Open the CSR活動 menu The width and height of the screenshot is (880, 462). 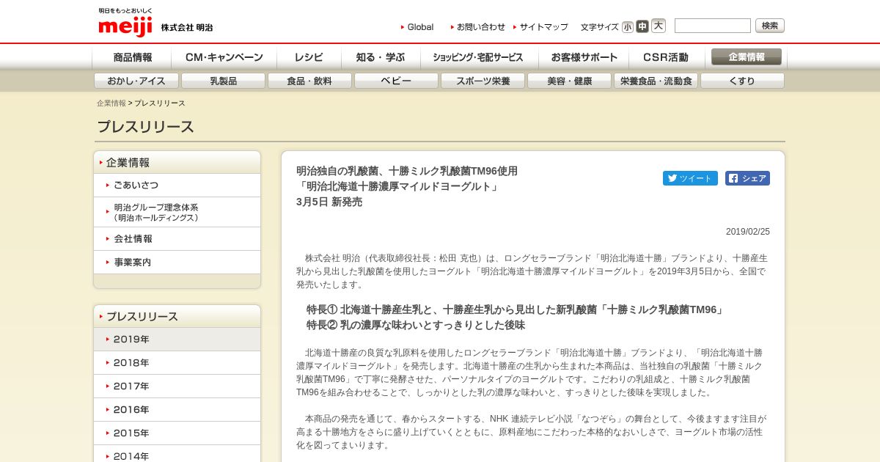666,57
